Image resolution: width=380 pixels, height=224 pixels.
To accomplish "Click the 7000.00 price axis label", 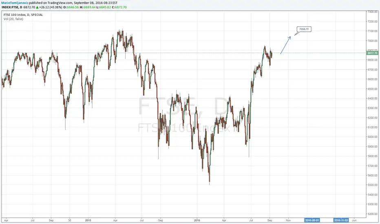I will click(373, 41).
